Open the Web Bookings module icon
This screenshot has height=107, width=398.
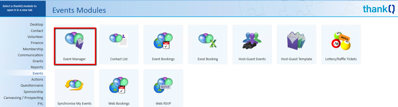(119, 86)
